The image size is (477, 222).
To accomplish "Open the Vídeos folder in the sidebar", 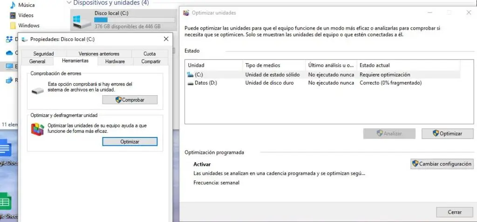I will [x=26, y=15].
